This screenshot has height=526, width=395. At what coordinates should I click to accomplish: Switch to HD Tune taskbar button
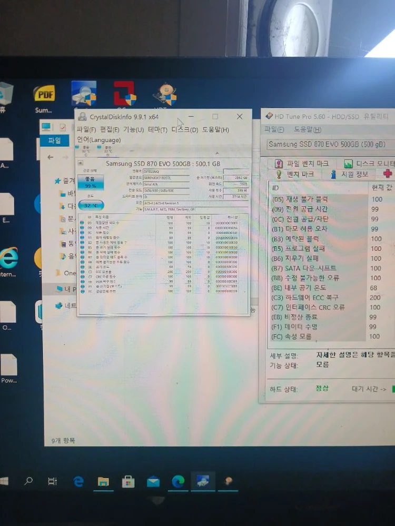[x=228, y=481]
